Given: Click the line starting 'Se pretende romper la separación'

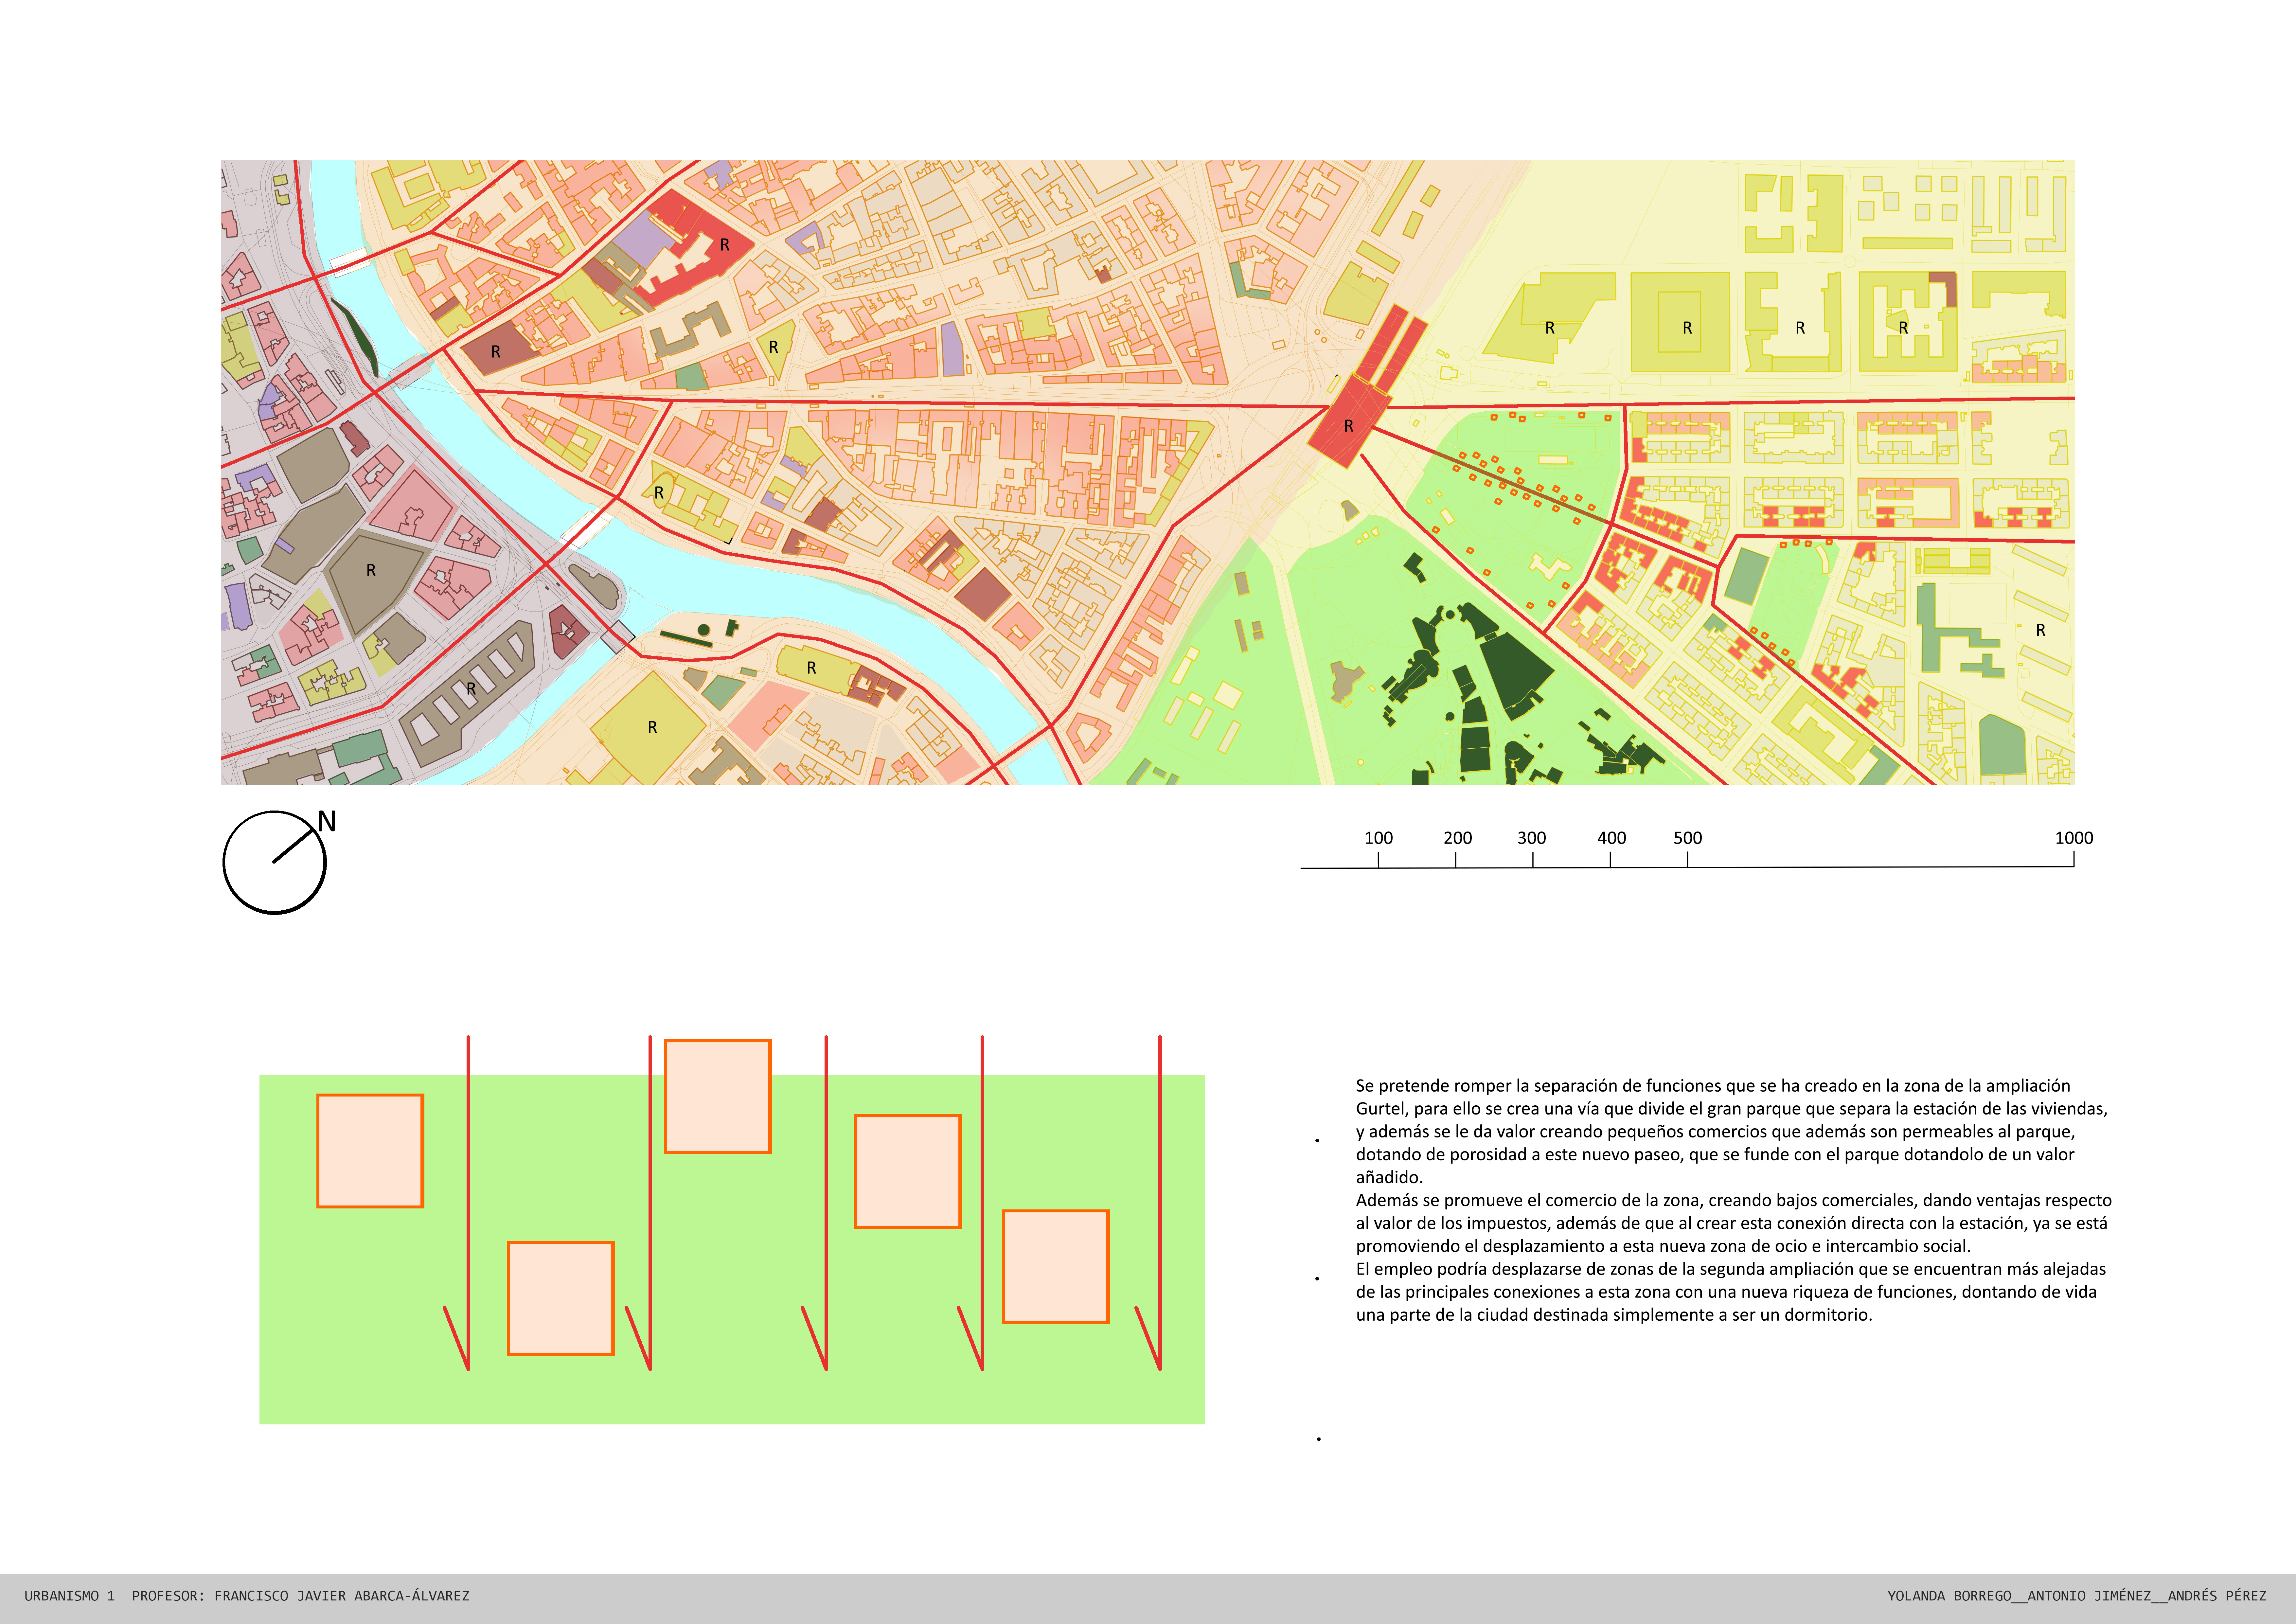Looking at the screenshot, I should pyautogui.click(x=1713, y=1086).
